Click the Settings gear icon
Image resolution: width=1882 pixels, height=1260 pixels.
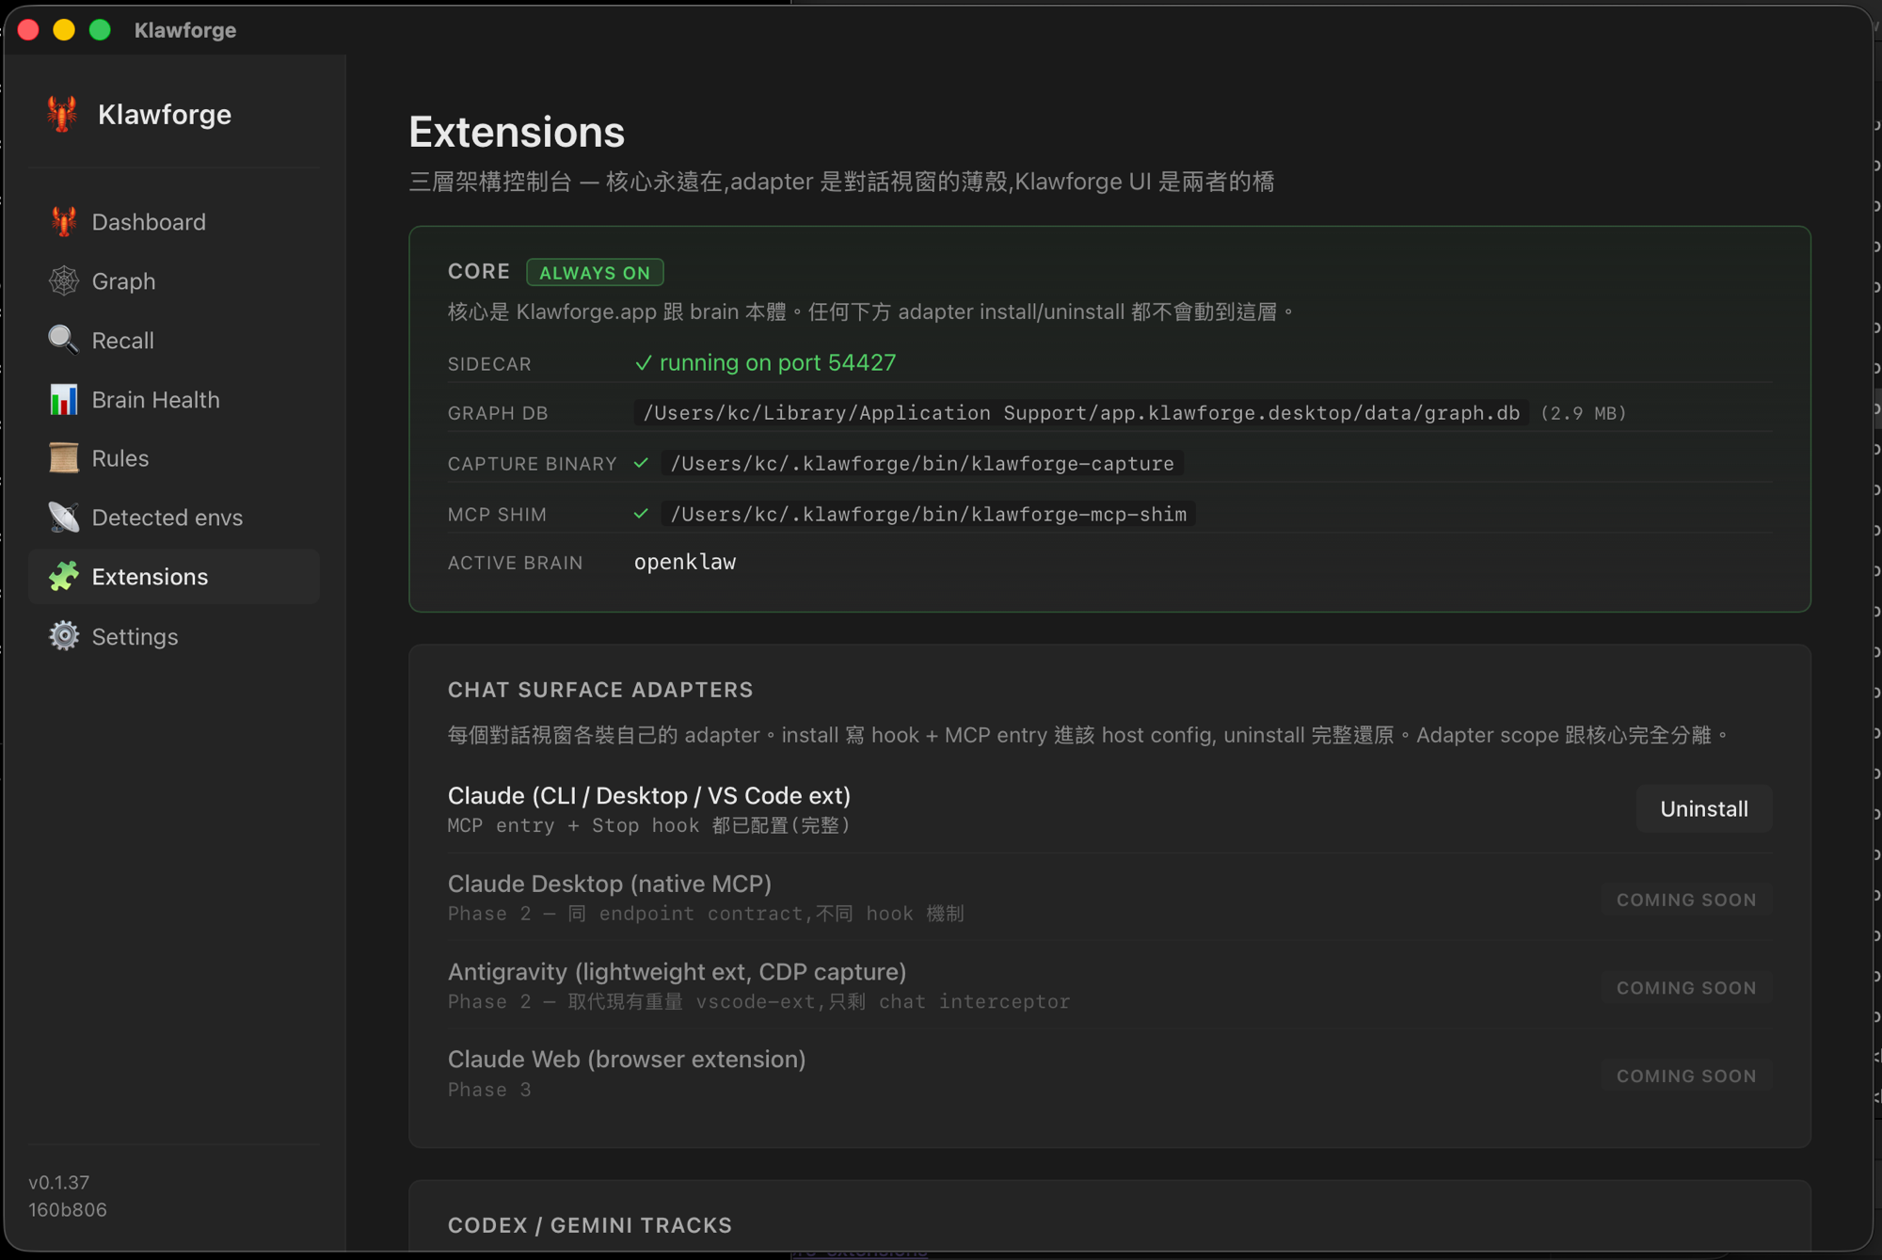(63, 636)
